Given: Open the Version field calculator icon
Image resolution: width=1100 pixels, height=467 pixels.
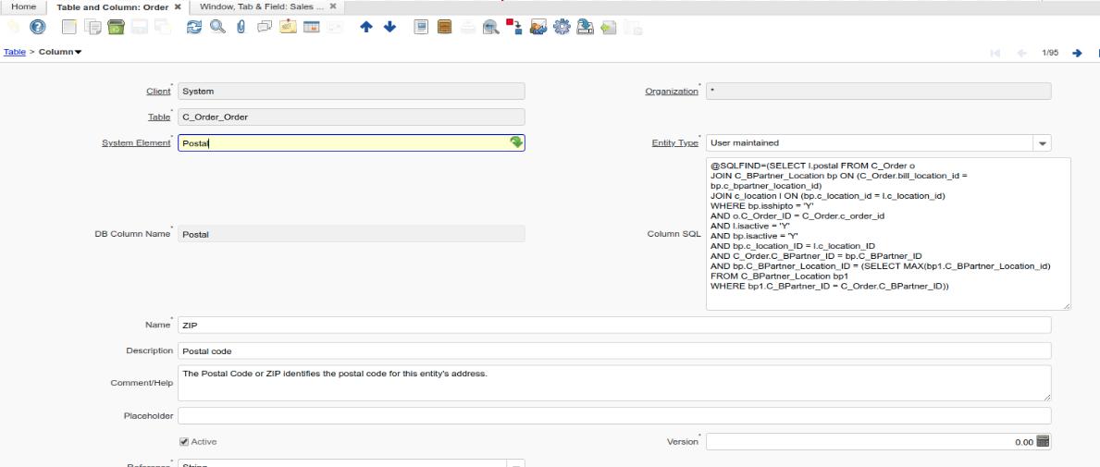Looking at the screenshot, I should point(1044,441).
